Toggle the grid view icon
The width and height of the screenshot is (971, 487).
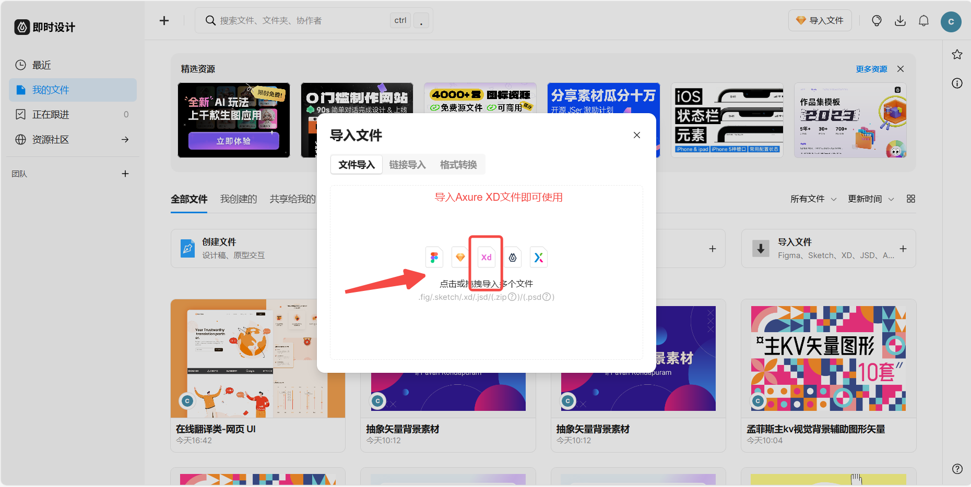click(x=911, y=199)
